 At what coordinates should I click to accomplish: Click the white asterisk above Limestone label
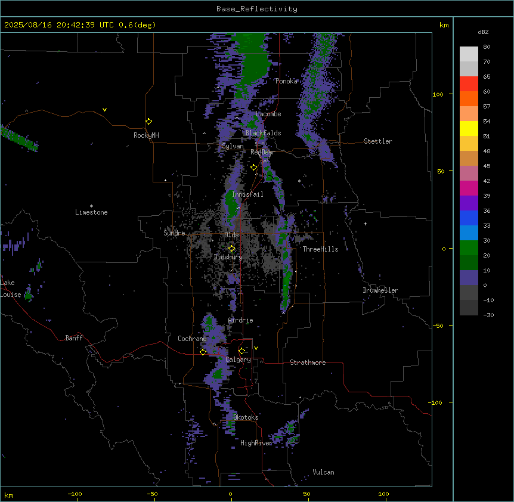pos(91,206)
